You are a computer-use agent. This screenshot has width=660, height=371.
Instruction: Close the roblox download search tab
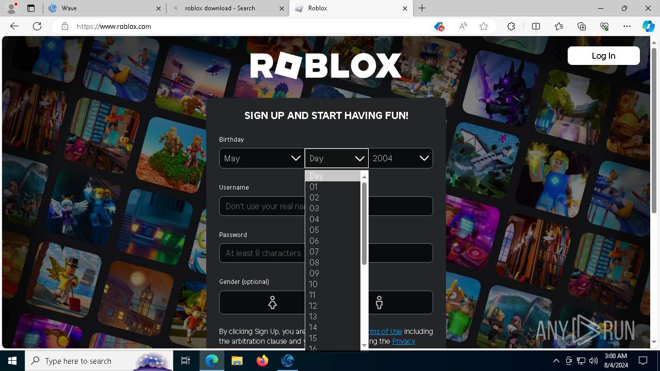tap(282, 8)
